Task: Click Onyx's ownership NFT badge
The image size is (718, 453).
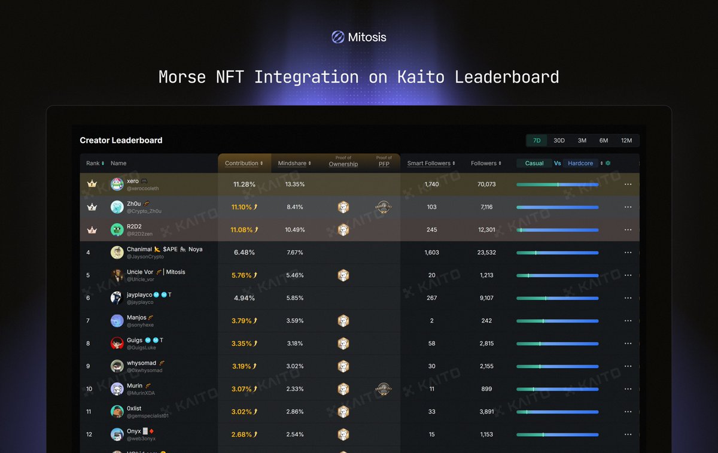Action: click(x=343, y=434)
